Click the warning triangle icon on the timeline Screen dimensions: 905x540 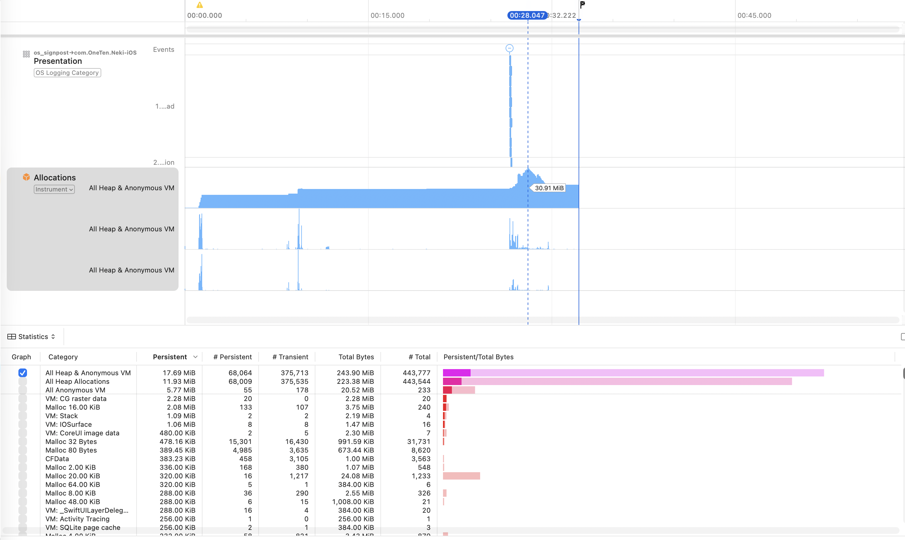200,5
